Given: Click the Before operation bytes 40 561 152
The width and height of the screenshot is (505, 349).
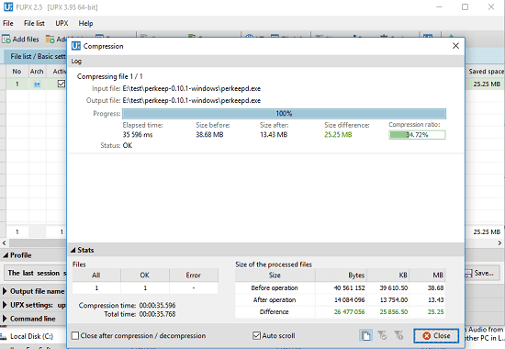Looking at the screenshot, I should (349, 287).
